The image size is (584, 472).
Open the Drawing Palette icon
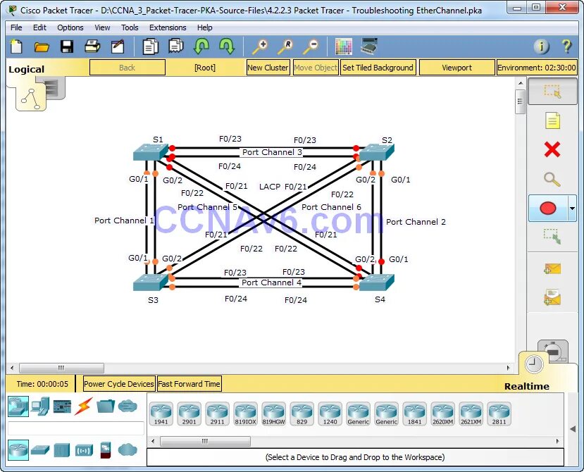click(343, 47)
